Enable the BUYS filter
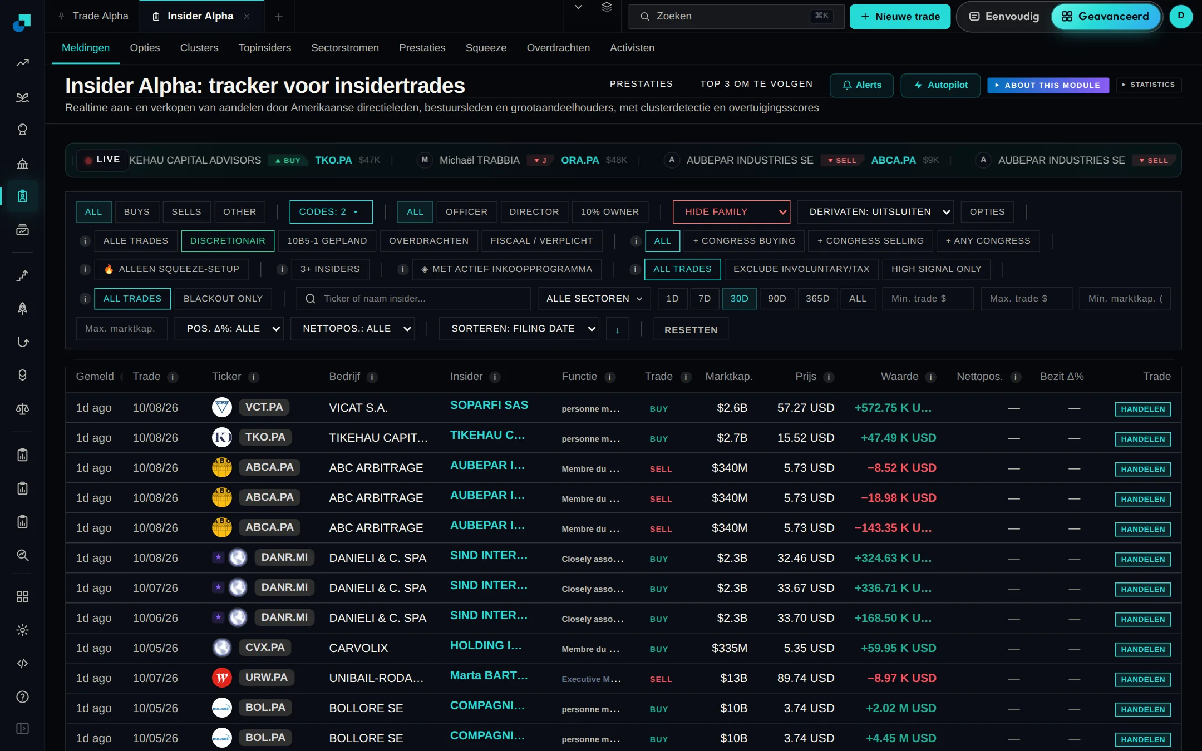Screen dimensions: 1202x751 (x=137, y=212)
